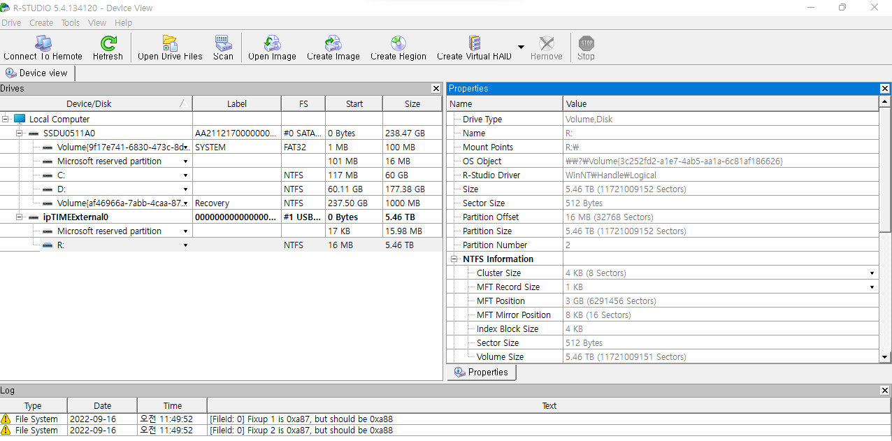Close the Log panel
Screen dimensions: 892x441
(885, 391)
